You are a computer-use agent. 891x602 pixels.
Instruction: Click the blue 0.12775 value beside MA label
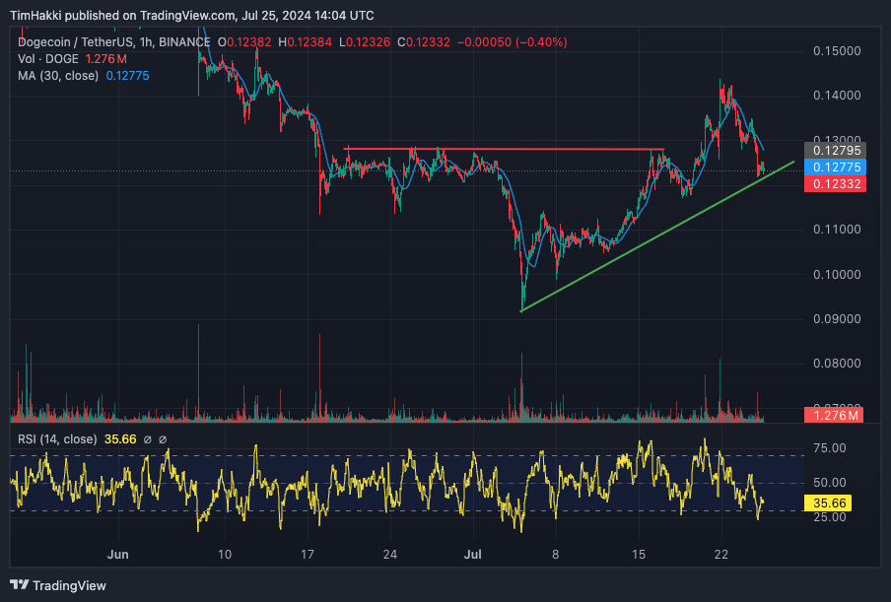click(x=127, y=76)
